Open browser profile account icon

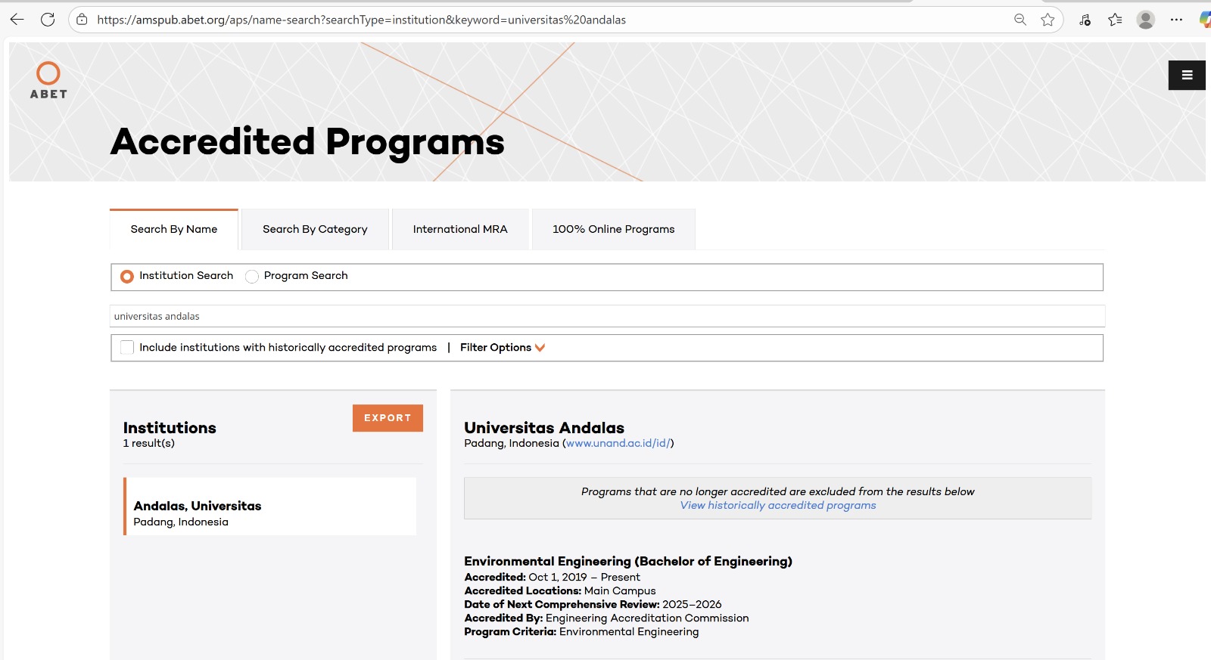1145,20
